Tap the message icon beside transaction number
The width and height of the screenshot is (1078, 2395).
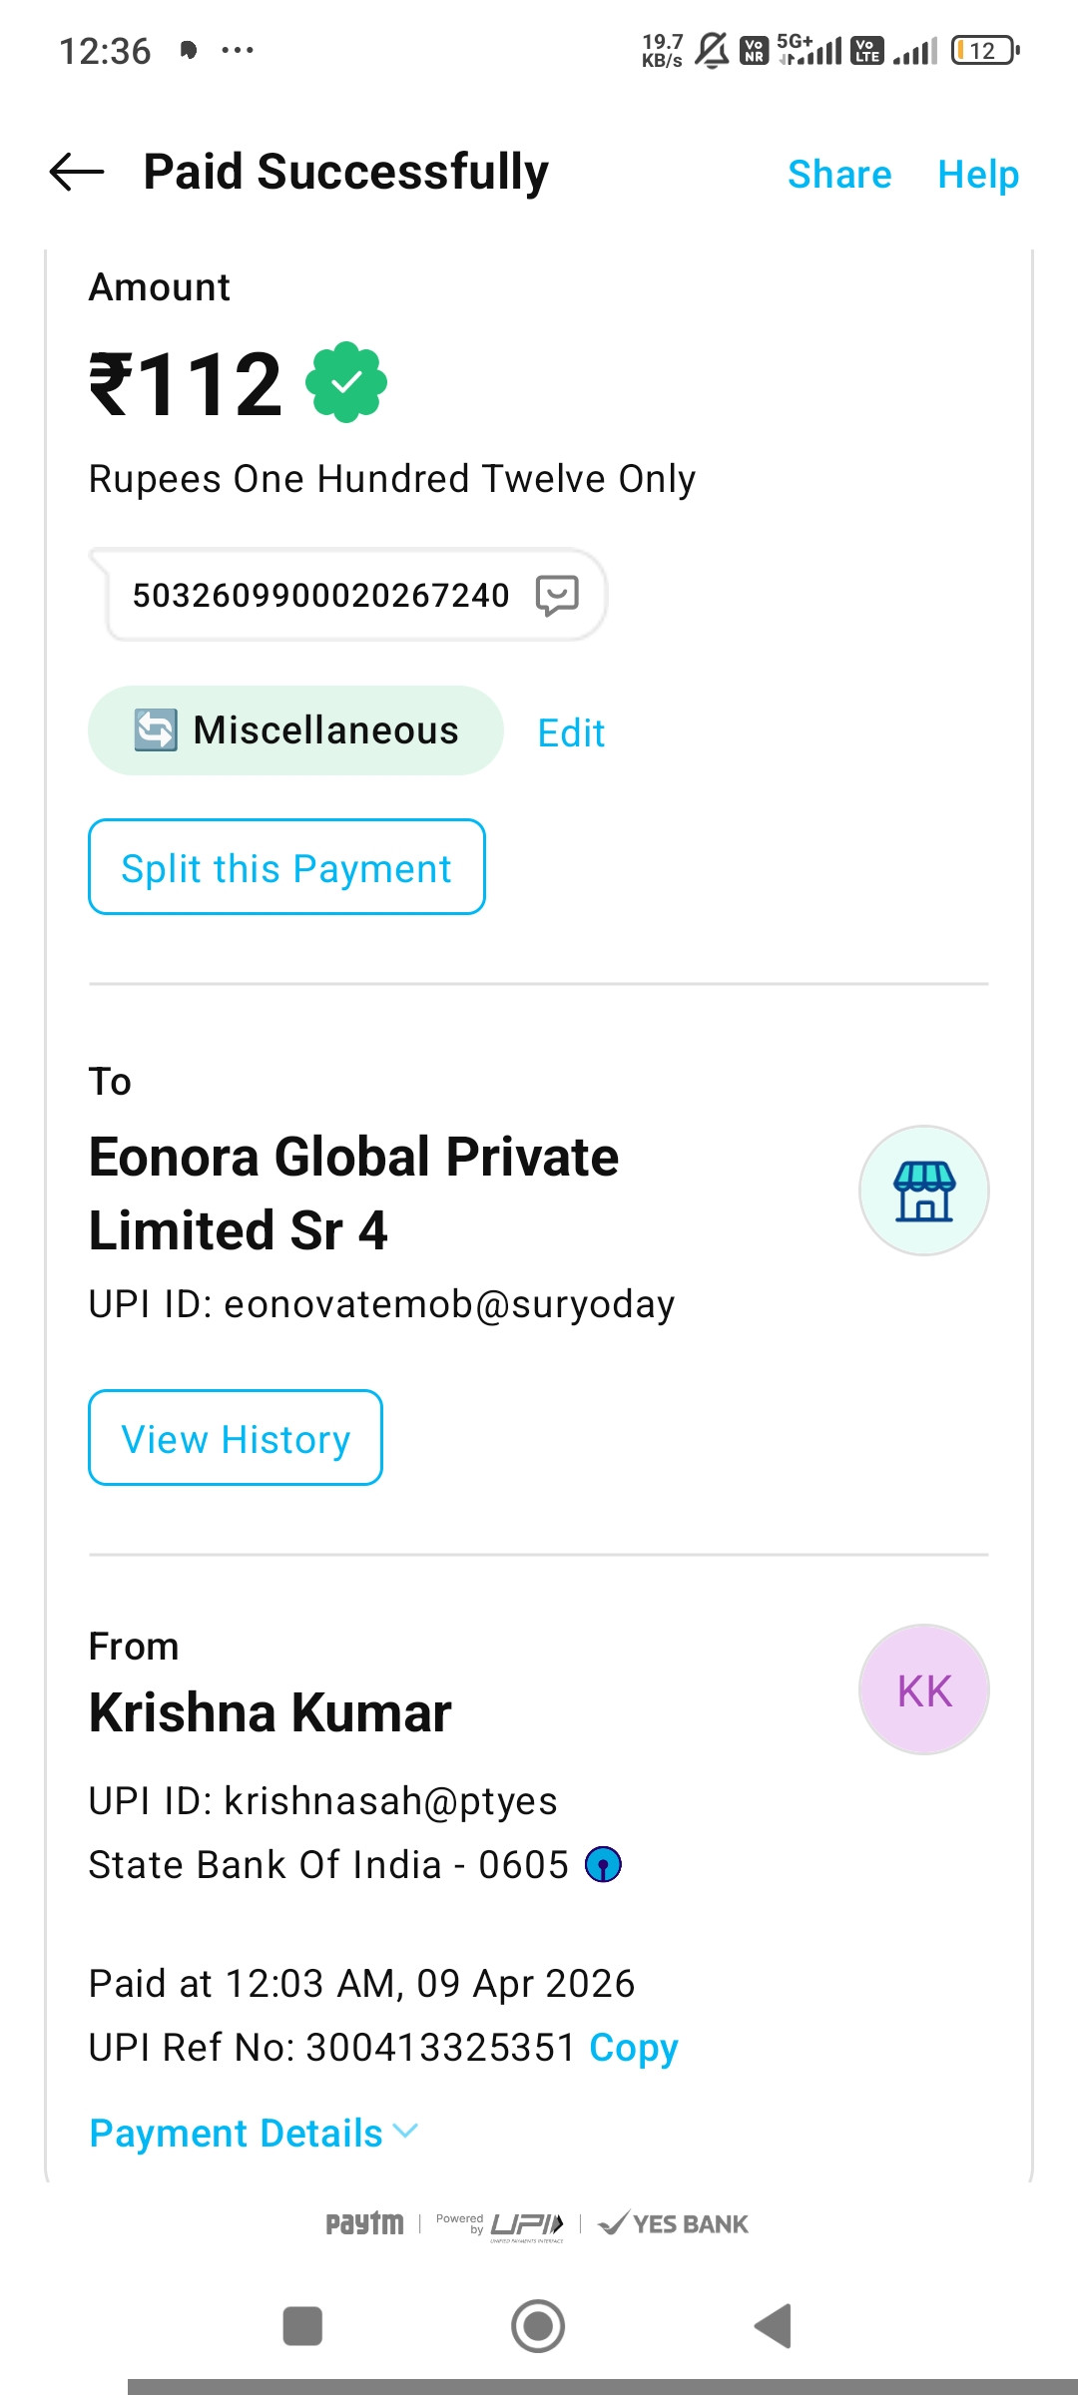coord(557,596)
